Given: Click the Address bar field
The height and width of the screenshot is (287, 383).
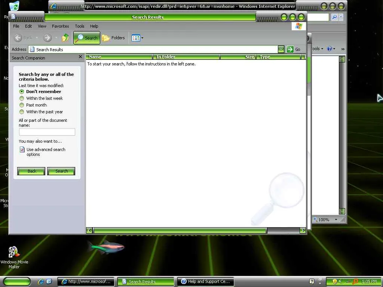Looking at the screenshot, I should point(153,49).
